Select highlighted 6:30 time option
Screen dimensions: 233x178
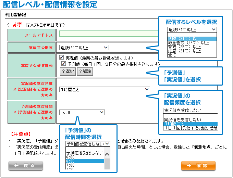coord(85,161)
